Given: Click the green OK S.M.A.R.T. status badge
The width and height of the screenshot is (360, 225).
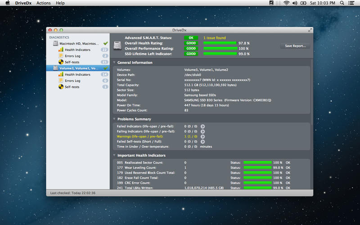Looking at the screenshot, I should pos(191,38).
